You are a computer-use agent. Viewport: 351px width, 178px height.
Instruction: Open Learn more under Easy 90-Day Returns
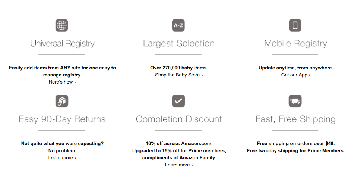coord(61,158)
